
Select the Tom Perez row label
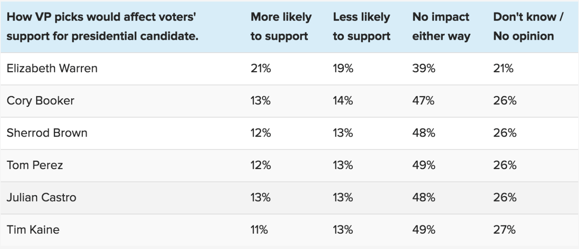(35, 165)
